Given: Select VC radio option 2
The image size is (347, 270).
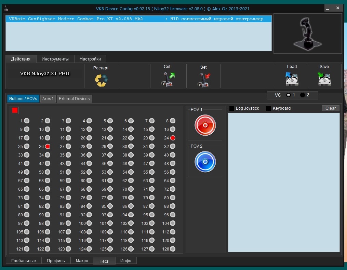Looking at the screenshot, I should point(303,95).
